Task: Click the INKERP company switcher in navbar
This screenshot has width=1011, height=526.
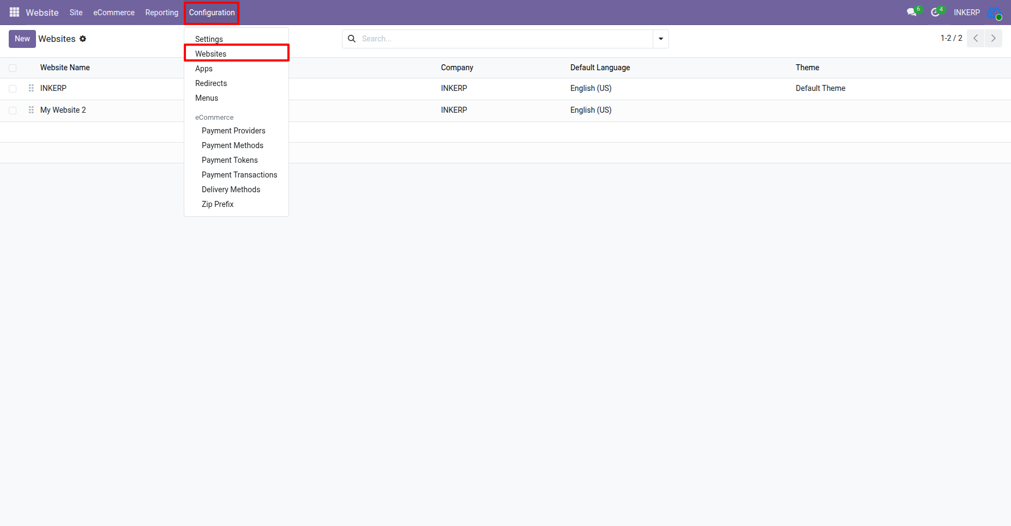Action: coord(966,13)
